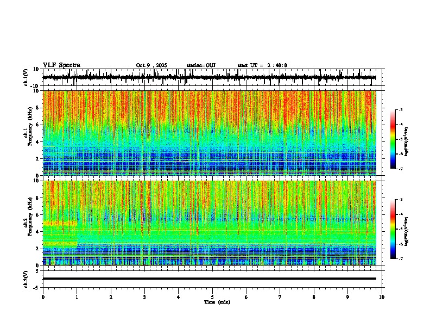The image size is (430, 333).
Task: Click time axis tick label "2"
Action: pos(111,297)
